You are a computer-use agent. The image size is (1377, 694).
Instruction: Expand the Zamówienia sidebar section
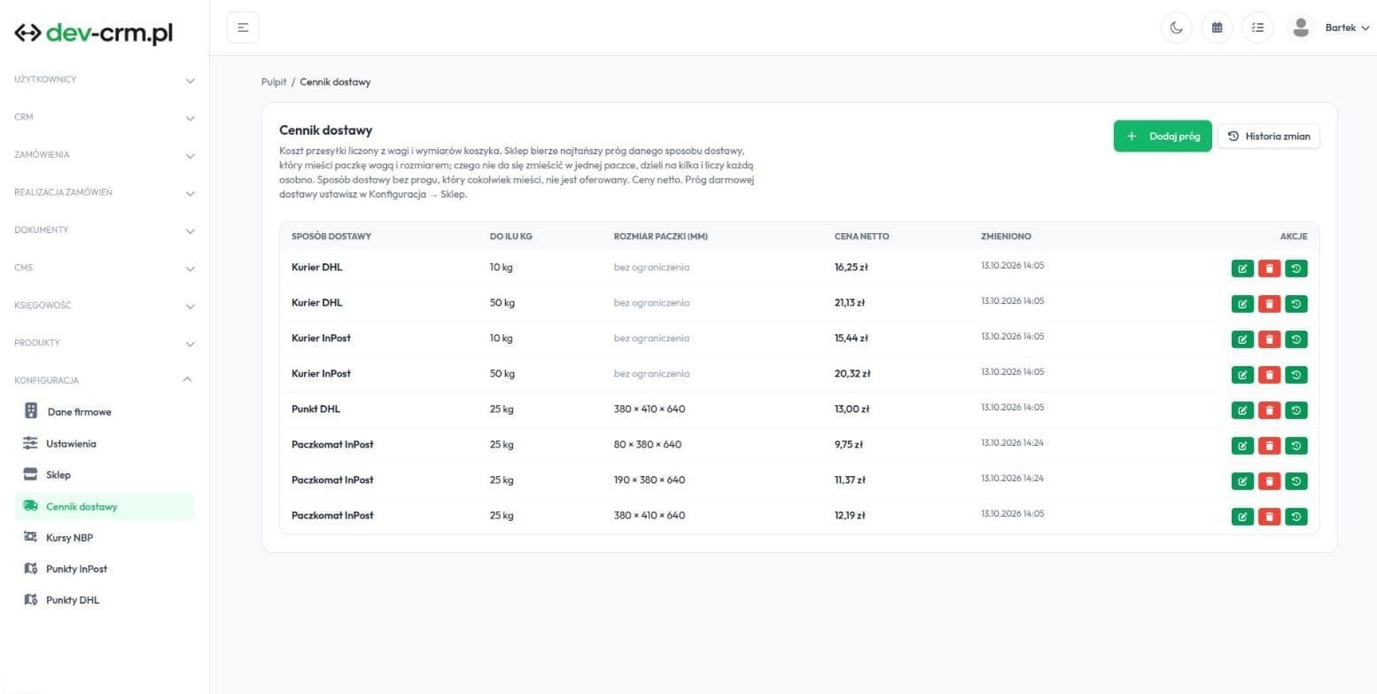click(x=105, y=155)
